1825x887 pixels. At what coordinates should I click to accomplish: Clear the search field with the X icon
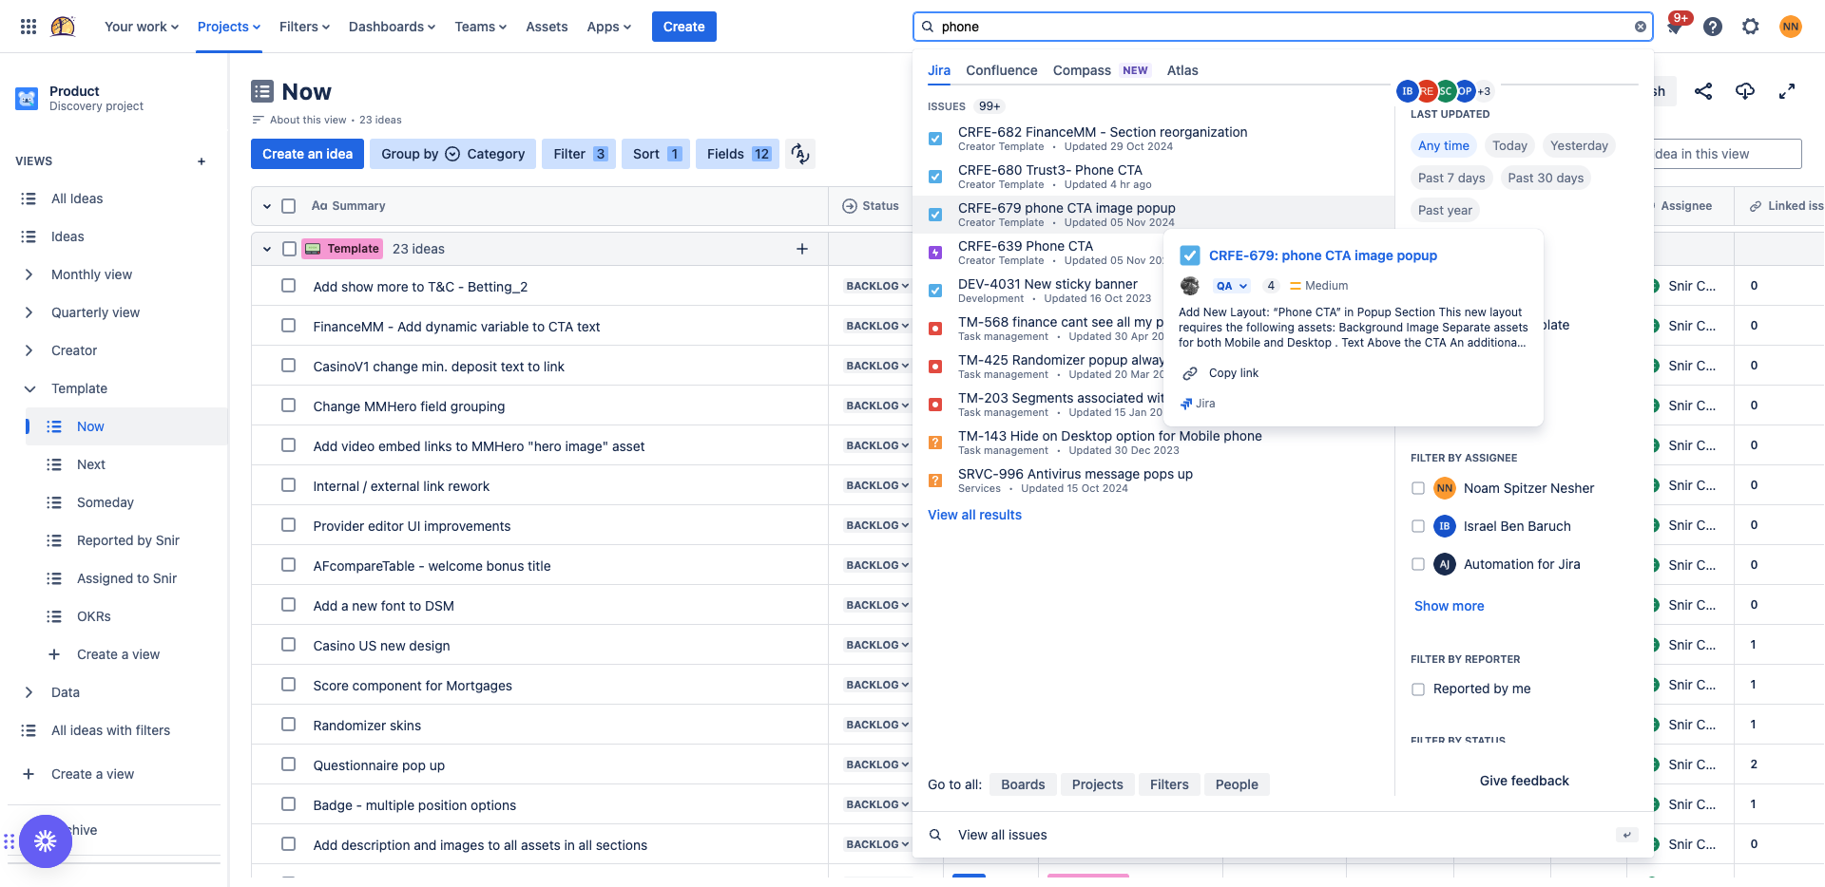1640,27
